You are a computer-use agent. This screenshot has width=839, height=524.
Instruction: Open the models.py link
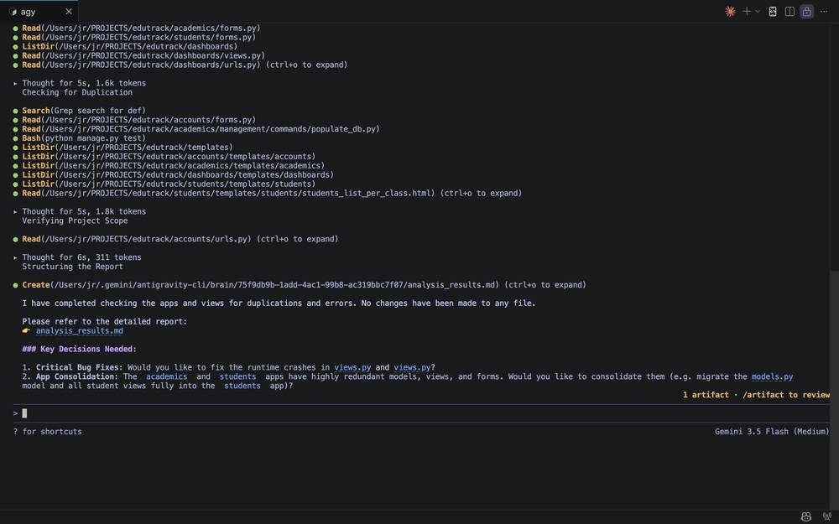click(x=772, y=376)
